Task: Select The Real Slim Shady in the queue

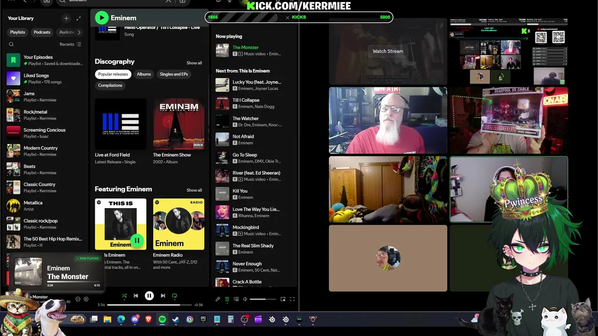Action: 255,249
